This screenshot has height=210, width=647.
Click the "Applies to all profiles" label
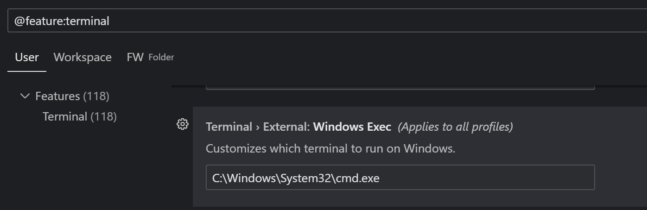click(455, 127)
